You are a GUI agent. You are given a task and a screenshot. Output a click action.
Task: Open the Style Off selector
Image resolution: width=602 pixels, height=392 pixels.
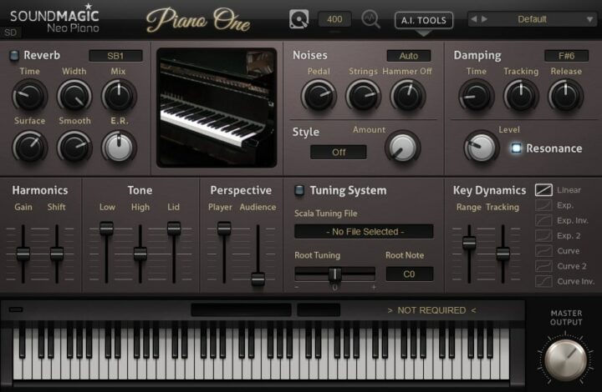pos(339,152)
